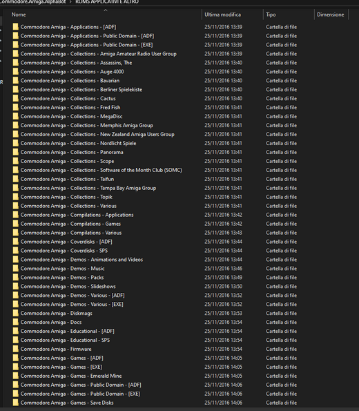Select Compilations - Applications folder
Viewport: 359px width, 411px height.
pos(77,215)
